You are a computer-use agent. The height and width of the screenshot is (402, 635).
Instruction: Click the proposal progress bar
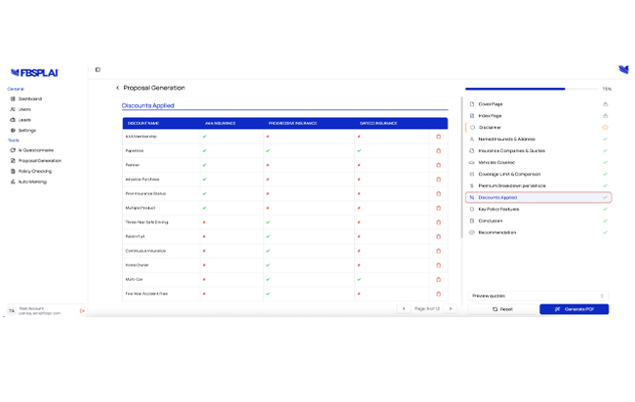pyautogui.click(x=533, y=89)
